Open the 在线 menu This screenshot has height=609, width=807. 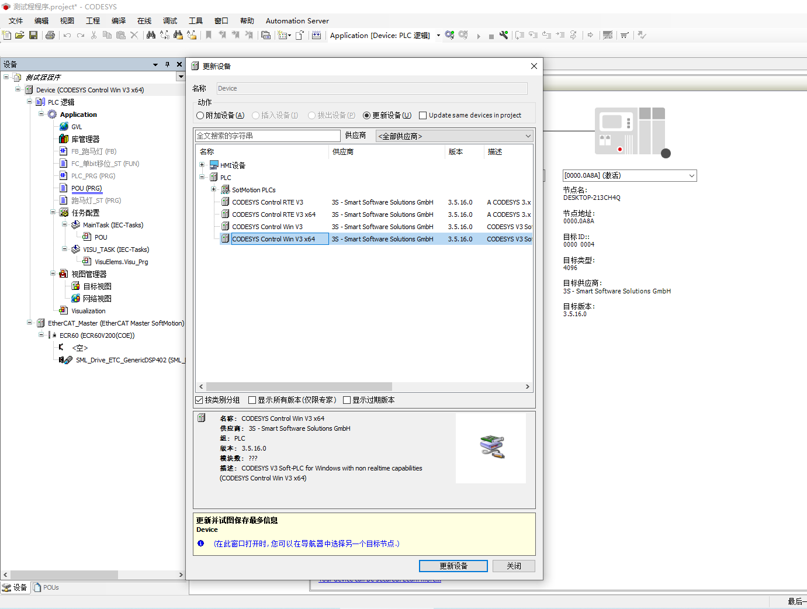tap(144, 20)
